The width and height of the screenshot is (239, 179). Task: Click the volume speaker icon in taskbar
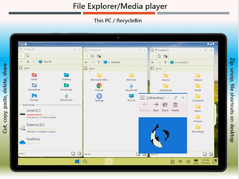click(x=188, y=162)
